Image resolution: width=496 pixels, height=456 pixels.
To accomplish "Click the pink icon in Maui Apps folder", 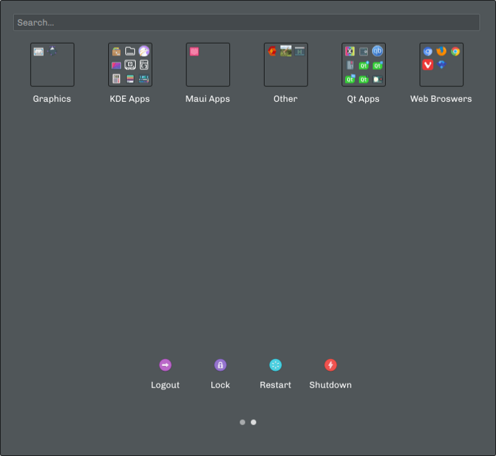I will [x=194, y=51].
